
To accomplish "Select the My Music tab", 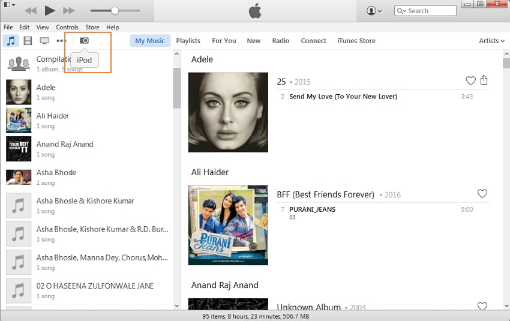I will point(150,41).
